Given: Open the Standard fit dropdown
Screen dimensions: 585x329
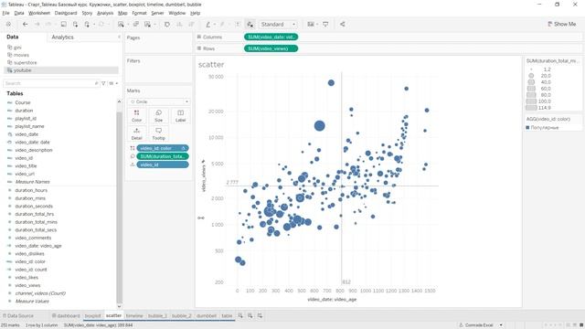Looking at the screenshot, I should tap(278, 25).
